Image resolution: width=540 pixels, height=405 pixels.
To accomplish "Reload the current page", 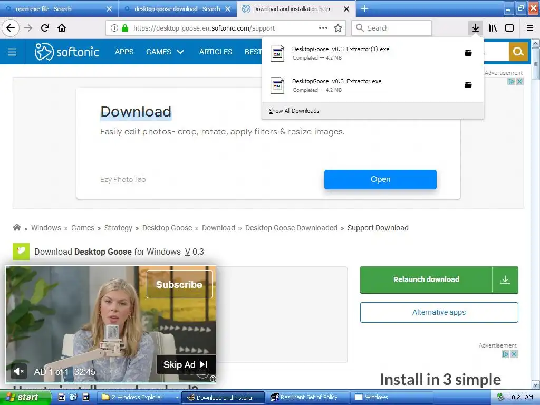I will (45, 28).
